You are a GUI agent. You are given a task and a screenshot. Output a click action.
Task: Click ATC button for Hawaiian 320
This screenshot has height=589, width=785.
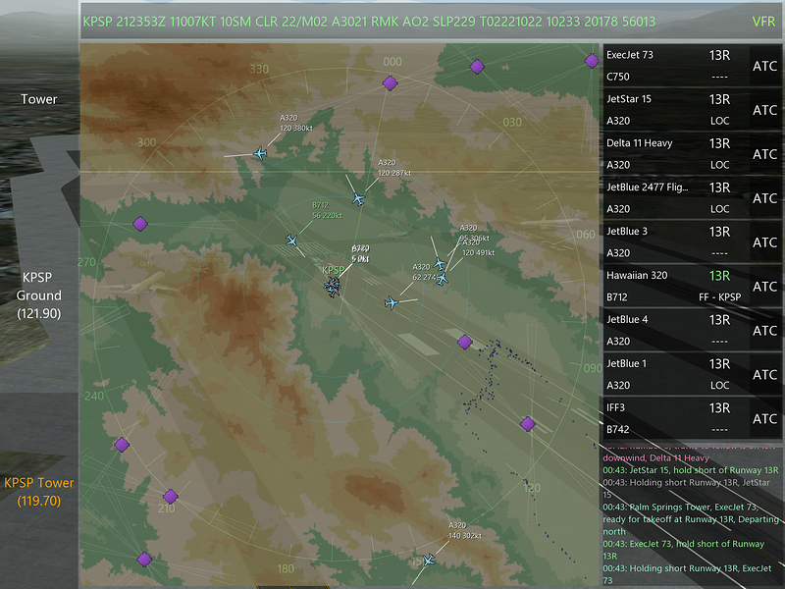pos(765,287)
